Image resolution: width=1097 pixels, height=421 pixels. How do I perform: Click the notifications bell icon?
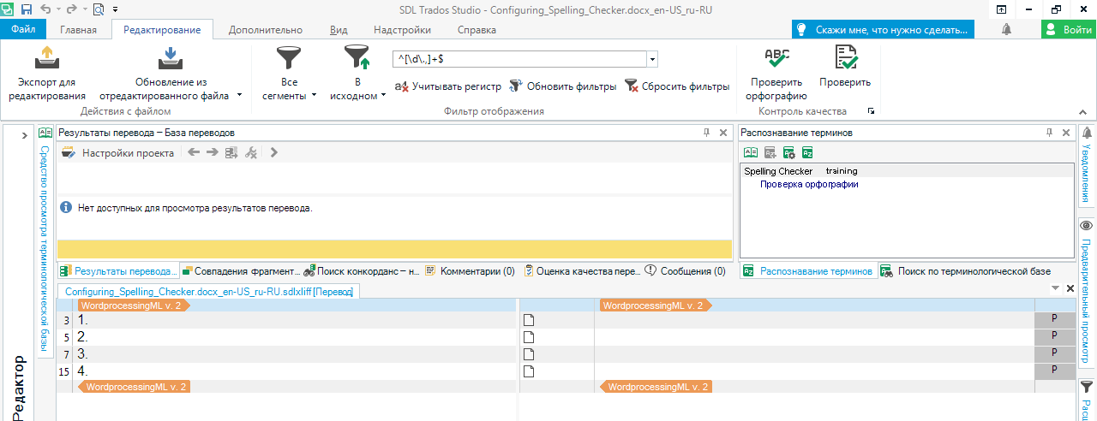click(x=1005, y=29)
